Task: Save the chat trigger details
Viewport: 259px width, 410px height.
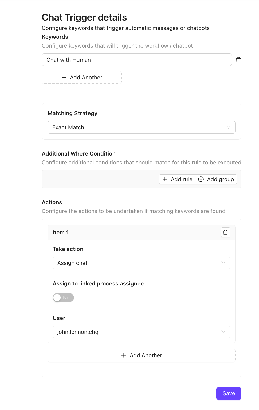Action: coord(229,393)
